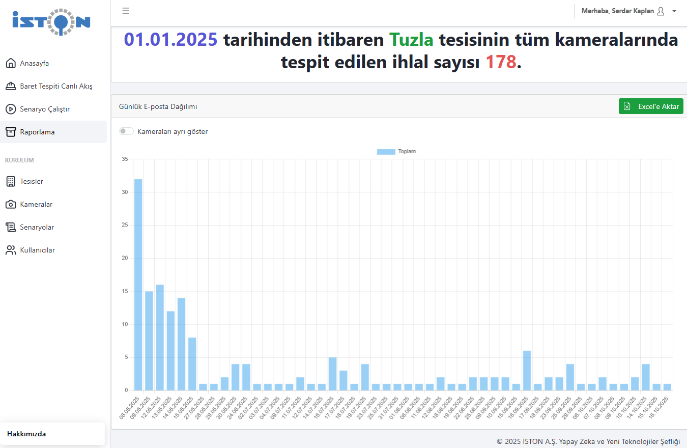Click the hard hat icon for Baret Tespiti

[11, 87]
